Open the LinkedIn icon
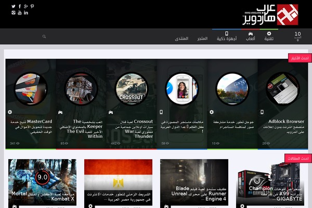The image size is (312, 208). click(x=26, y=12)
